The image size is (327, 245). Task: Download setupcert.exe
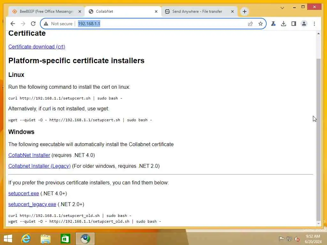tap(24, 194)
